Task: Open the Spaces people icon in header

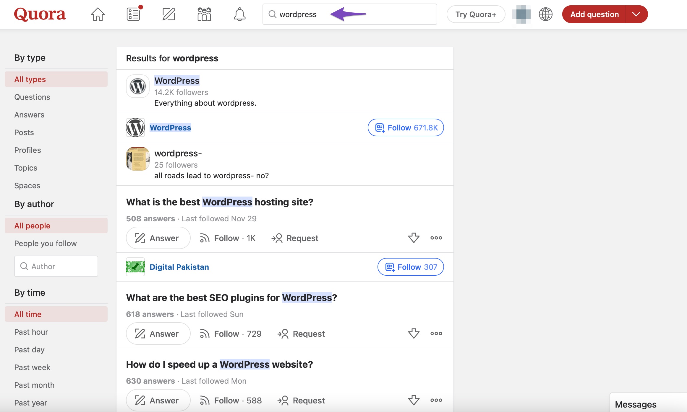Action: tap(204, 14)
